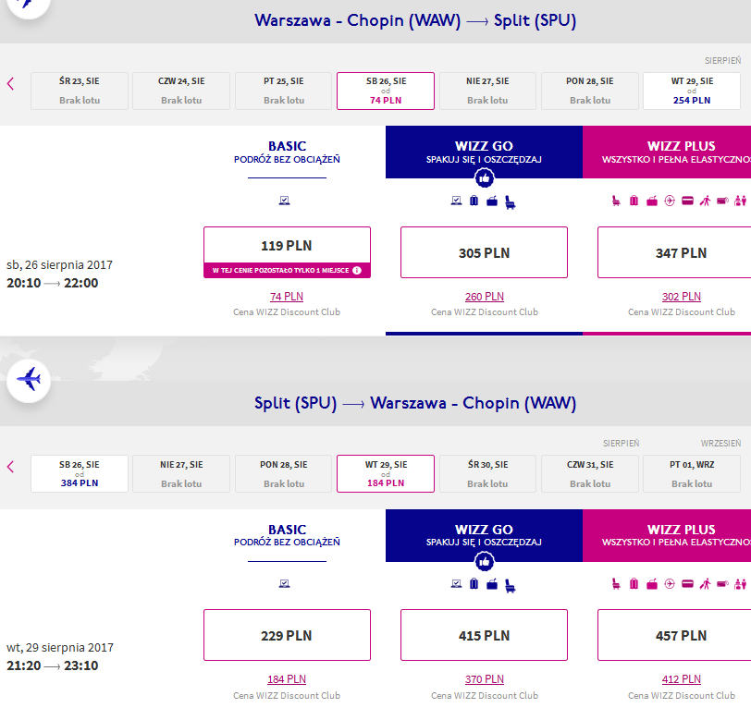Click the laptop check-in icon under return BASIC
Viewport: 751px width, 708px height.
click(285, 583)
